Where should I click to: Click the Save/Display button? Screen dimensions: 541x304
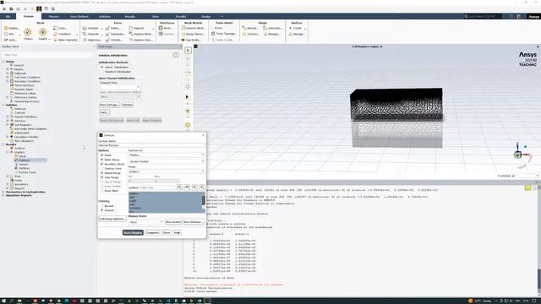[133, 233]
